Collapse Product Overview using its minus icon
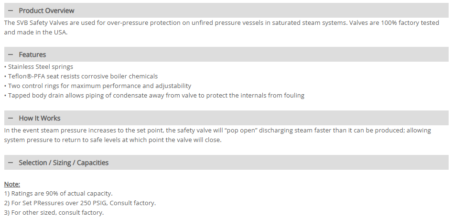 pyautogui.click(x=10, y=11)
